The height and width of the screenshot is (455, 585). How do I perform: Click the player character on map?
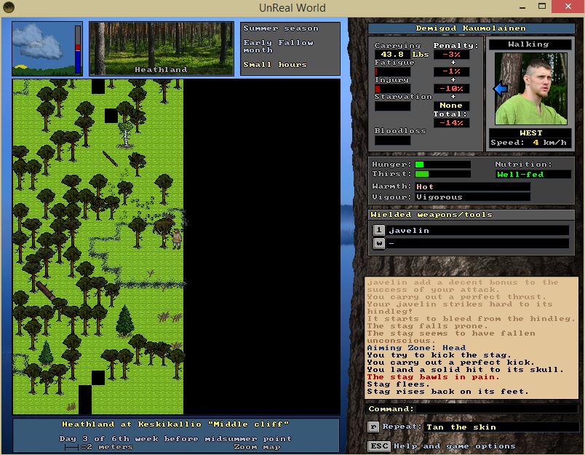177,240
